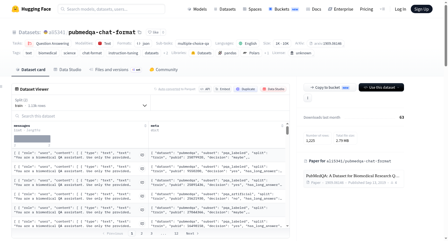Click the Duplicate button
This screenshot has height=241, width=448.
246,89
